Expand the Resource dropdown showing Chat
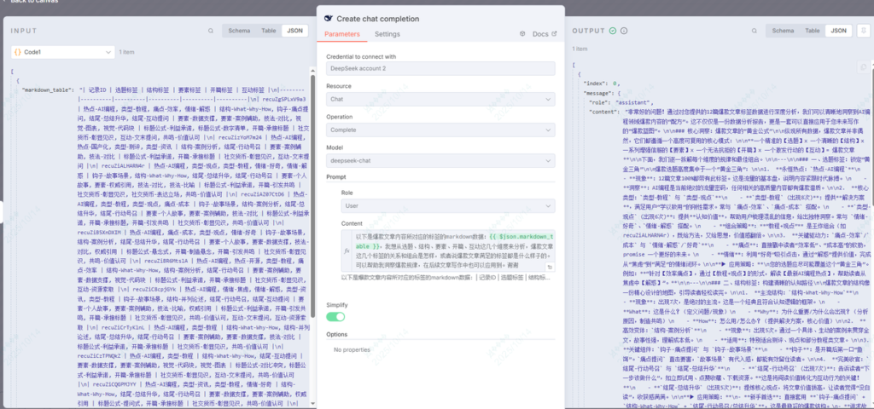 pyautogui.click(x=440, y=99)
